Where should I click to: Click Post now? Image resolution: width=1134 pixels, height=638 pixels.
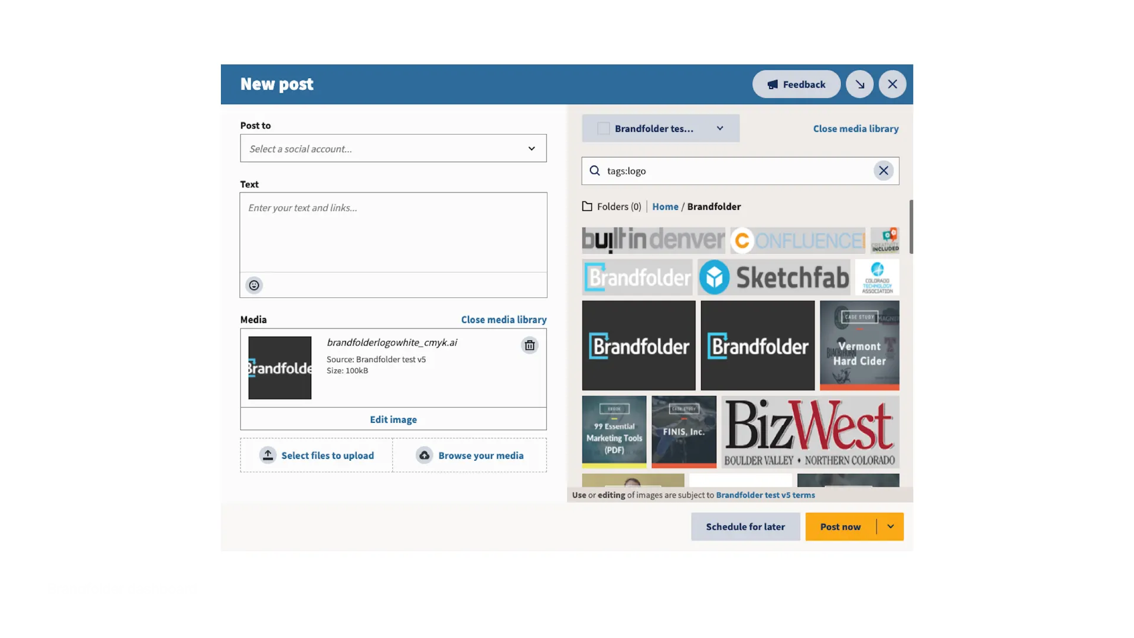pyautogui.click(x=840, y=526)
